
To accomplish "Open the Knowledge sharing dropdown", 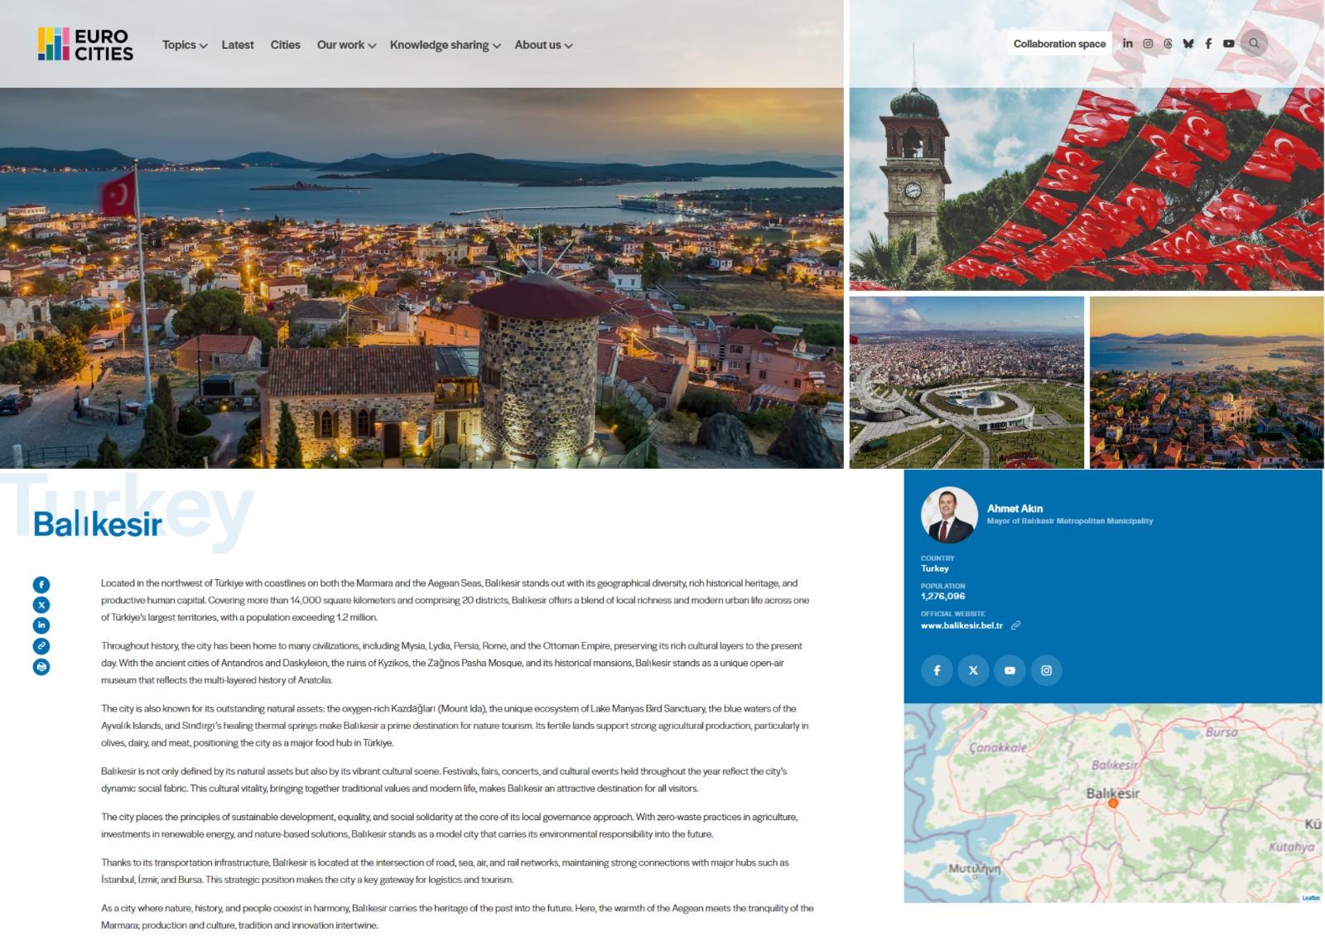I will click(x=445, y=46).
